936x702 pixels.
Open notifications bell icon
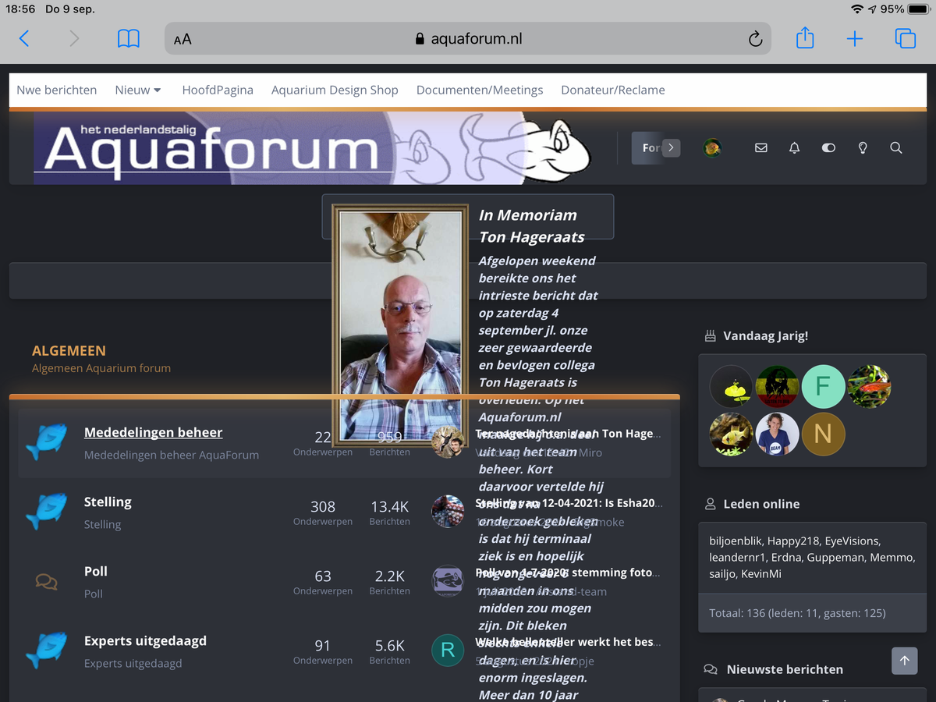tap(794, 147)
